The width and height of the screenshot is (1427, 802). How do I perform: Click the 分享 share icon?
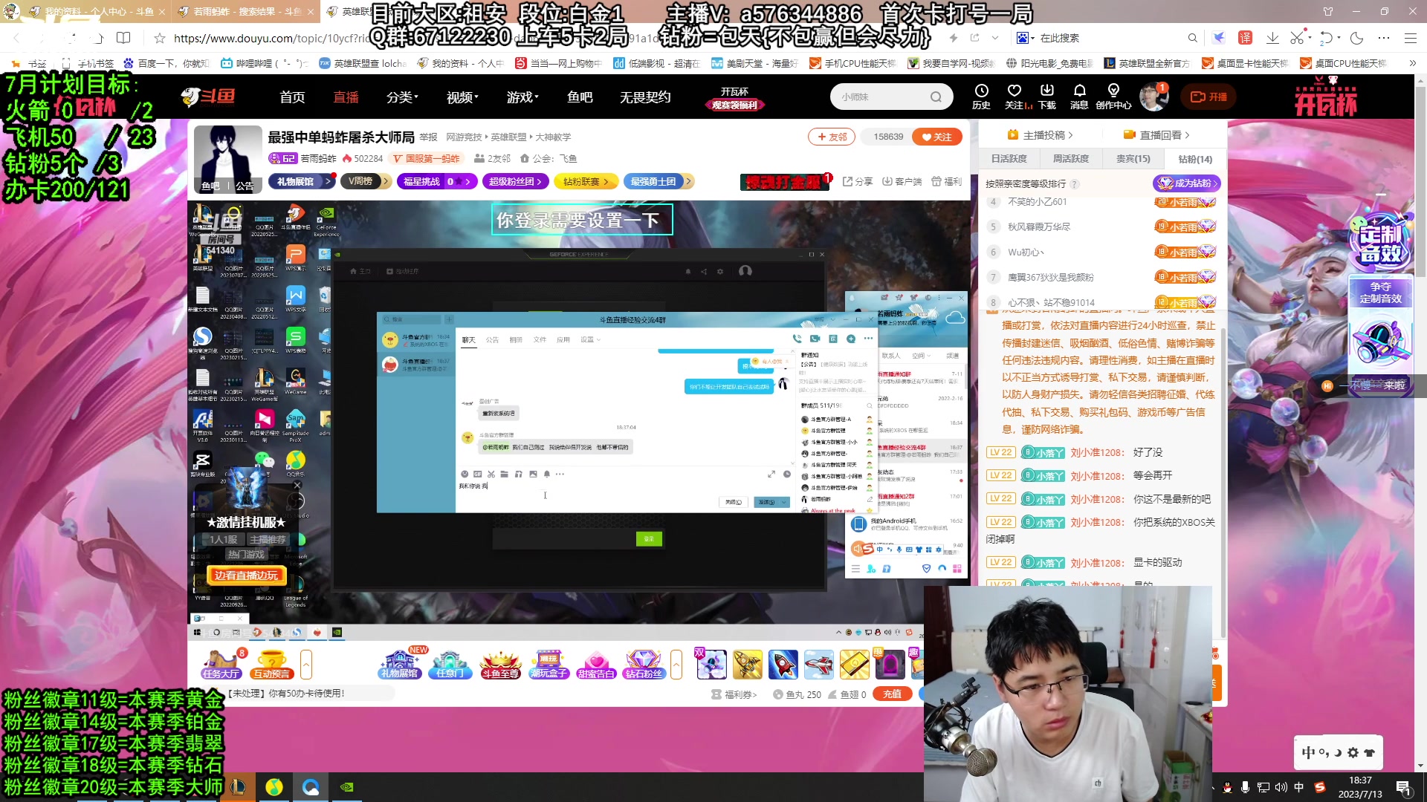click(x=858, y=181)
